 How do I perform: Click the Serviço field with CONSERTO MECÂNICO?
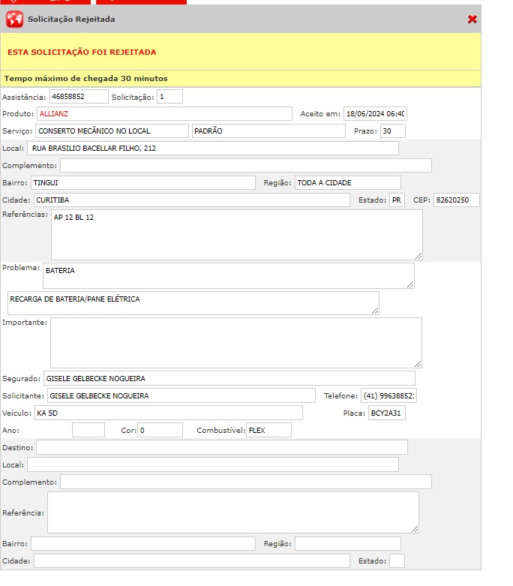[112, 131]
